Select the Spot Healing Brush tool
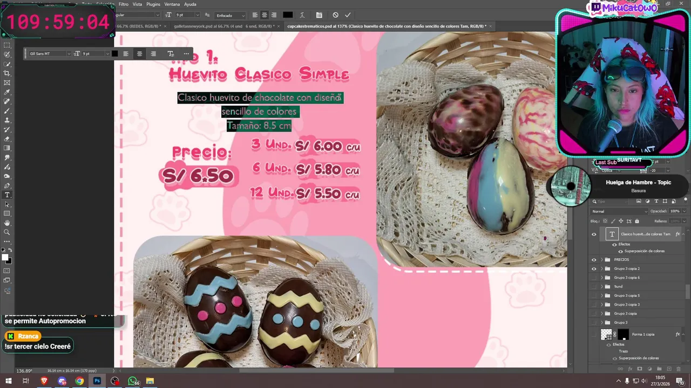Viewport: 691px width, 388px height. click(x=7, y=101)
